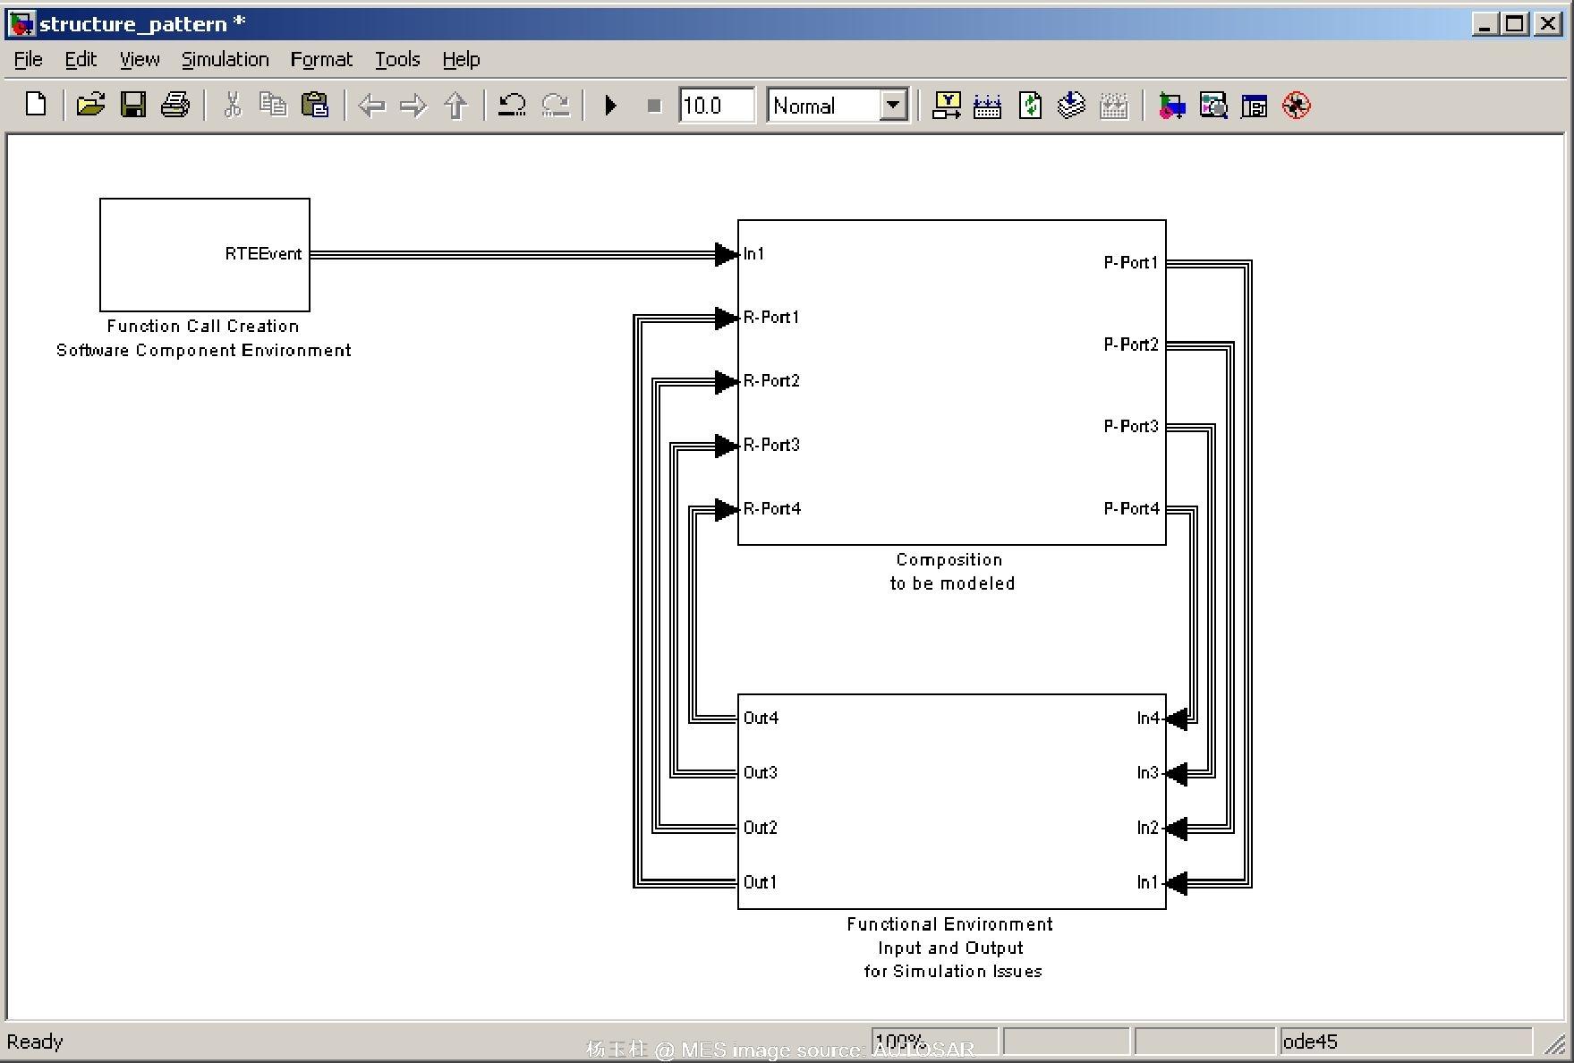Select the Composition to be modeled block
The width and height of the screenshot is (1574, 1063).
pos(950,385)
